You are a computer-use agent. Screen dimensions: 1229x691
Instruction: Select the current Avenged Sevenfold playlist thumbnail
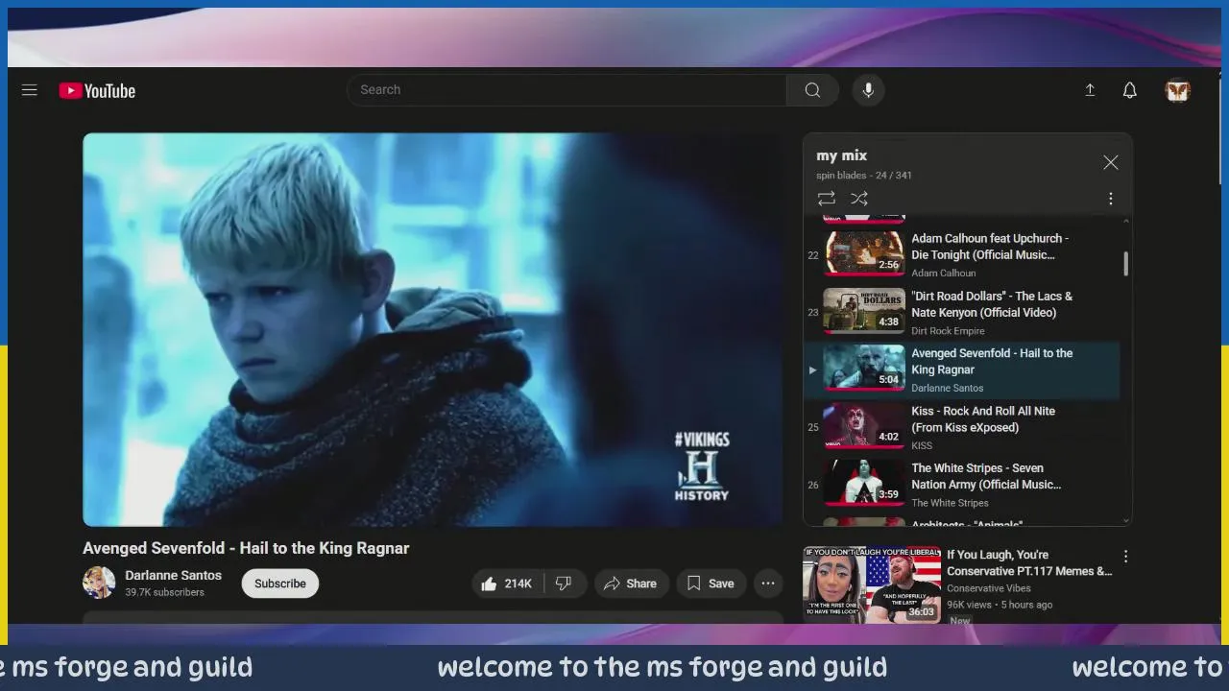coord(864,369)
